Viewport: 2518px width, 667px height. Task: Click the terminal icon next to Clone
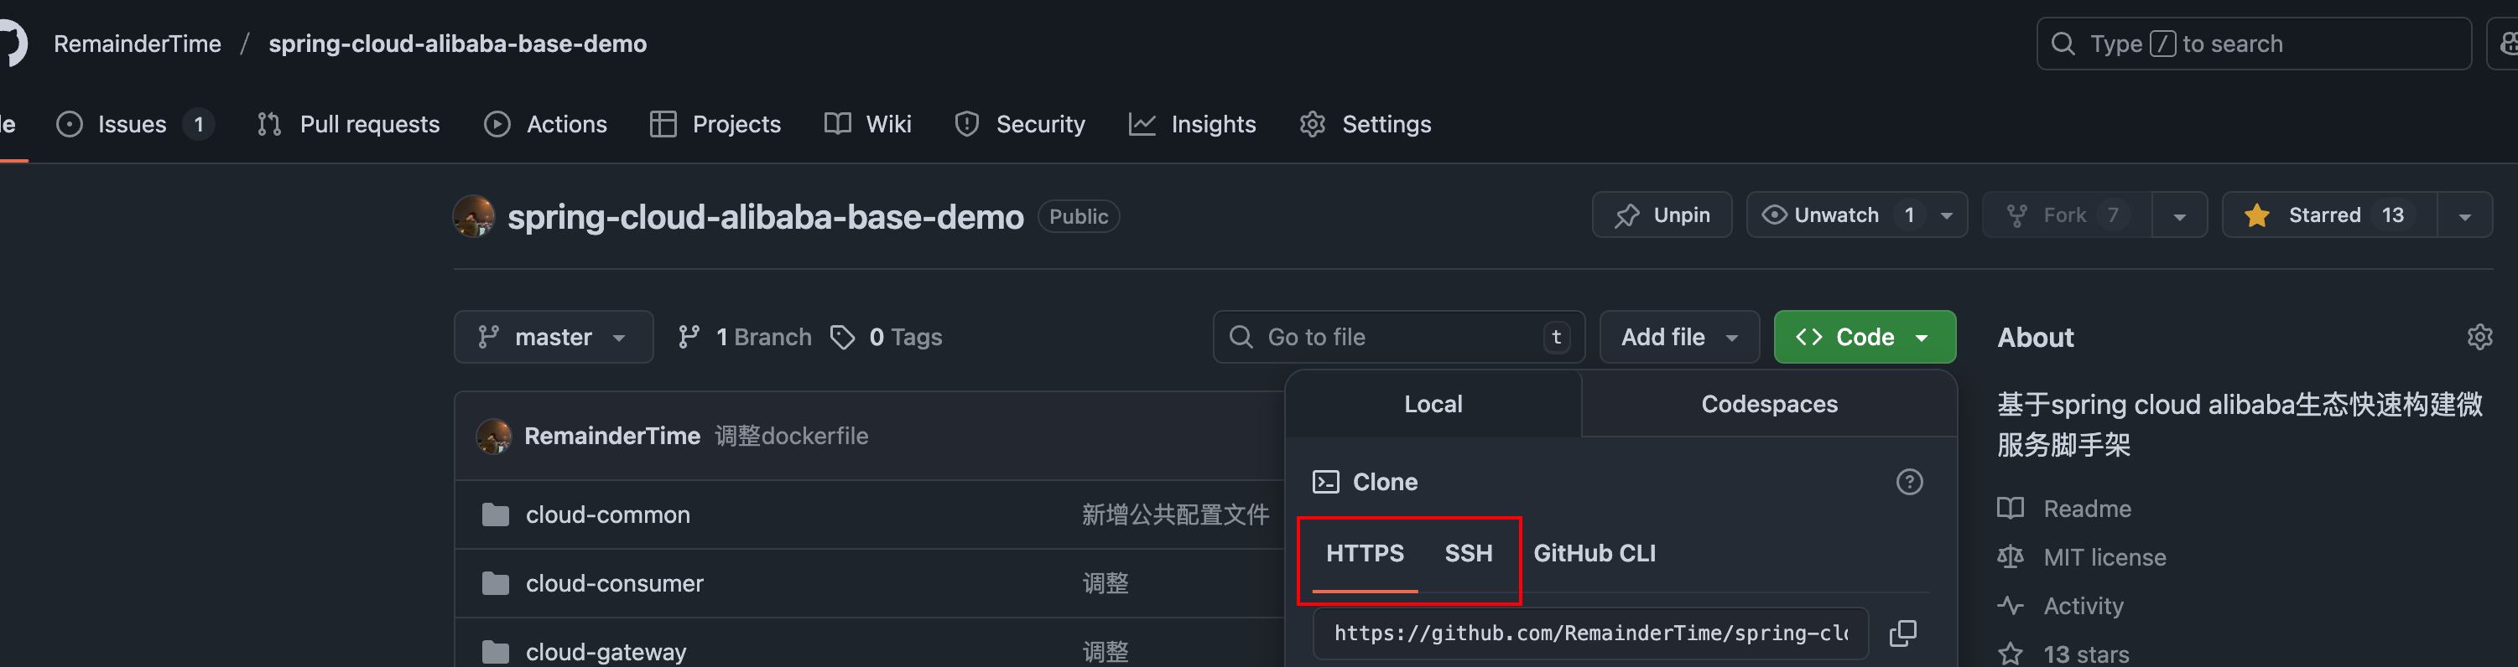[x=1325, y=483]
